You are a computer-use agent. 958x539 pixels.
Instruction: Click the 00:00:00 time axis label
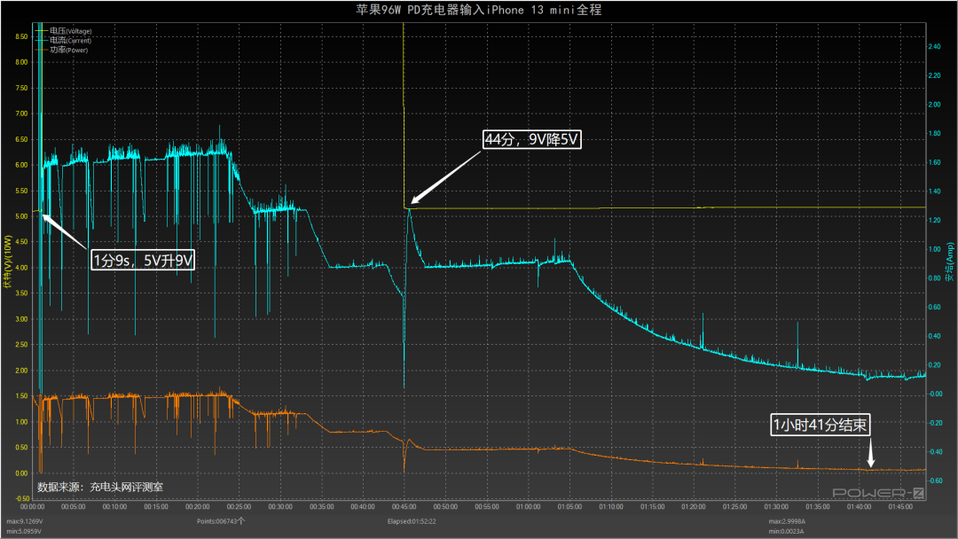pyautogui.click(x=33, y=507)
